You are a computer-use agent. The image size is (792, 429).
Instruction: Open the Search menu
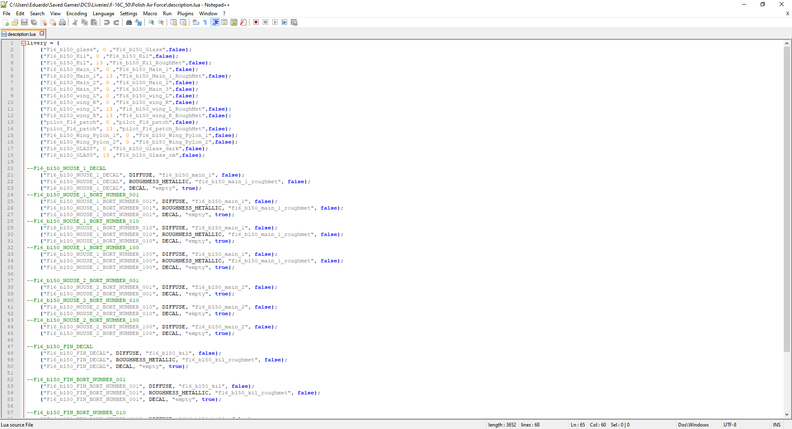(37, 14)
